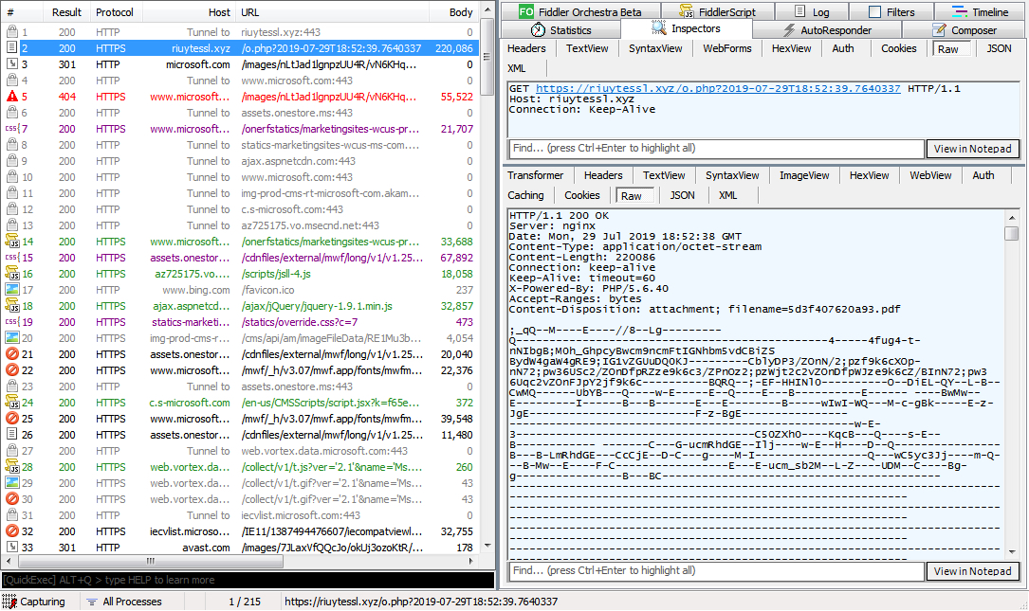Screen dimensions: 1029x611
Task: Click session list scroll-down arrow
Action: coord(487,546)
